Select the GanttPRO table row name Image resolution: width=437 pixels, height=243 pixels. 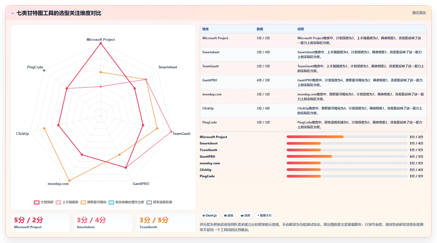pyautogui.click(x=210, y=80)
